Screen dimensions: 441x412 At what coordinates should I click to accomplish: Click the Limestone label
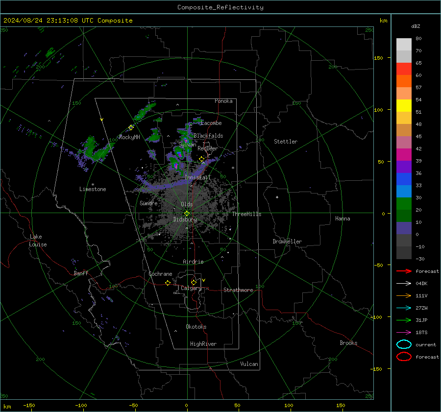click(x=93, y=189)
